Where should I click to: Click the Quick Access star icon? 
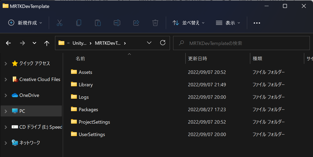(15, 63)
